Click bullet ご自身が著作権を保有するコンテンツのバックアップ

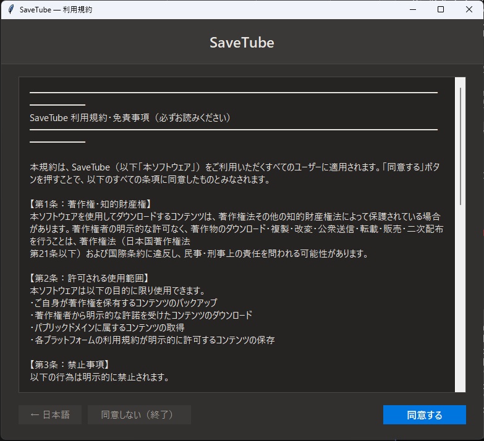(x=124, y=303)
